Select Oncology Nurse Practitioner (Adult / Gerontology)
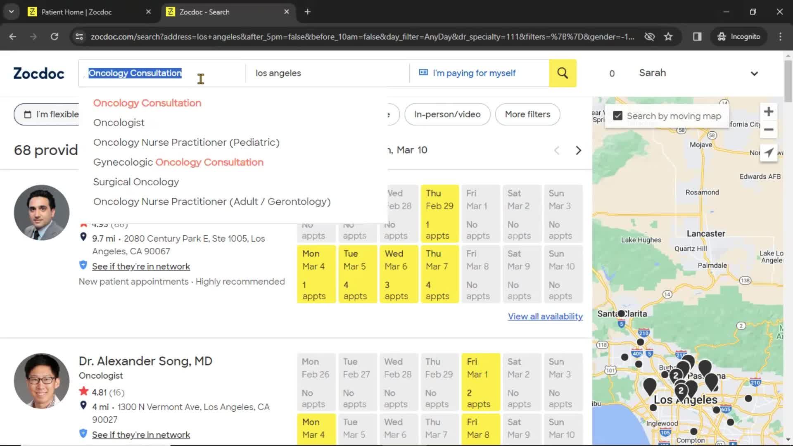Image resolution: width=793 pixels, height=446 pixels. point(212,202)
